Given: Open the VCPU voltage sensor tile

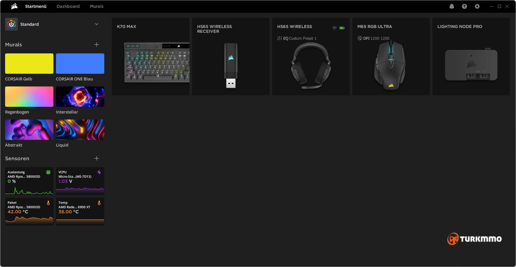Looking at the screenshot, I should (x=80, y=181).
